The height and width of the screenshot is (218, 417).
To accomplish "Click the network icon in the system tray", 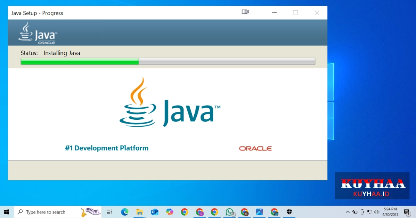I will 369,212.
